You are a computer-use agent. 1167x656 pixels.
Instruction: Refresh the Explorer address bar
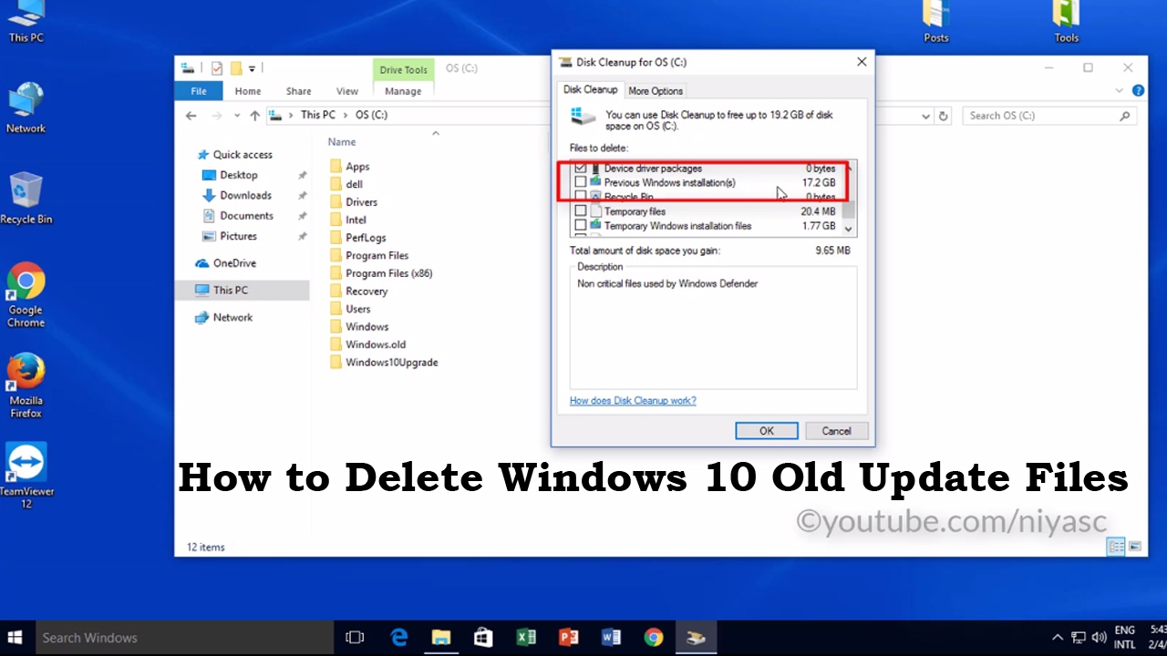point(944,116)
